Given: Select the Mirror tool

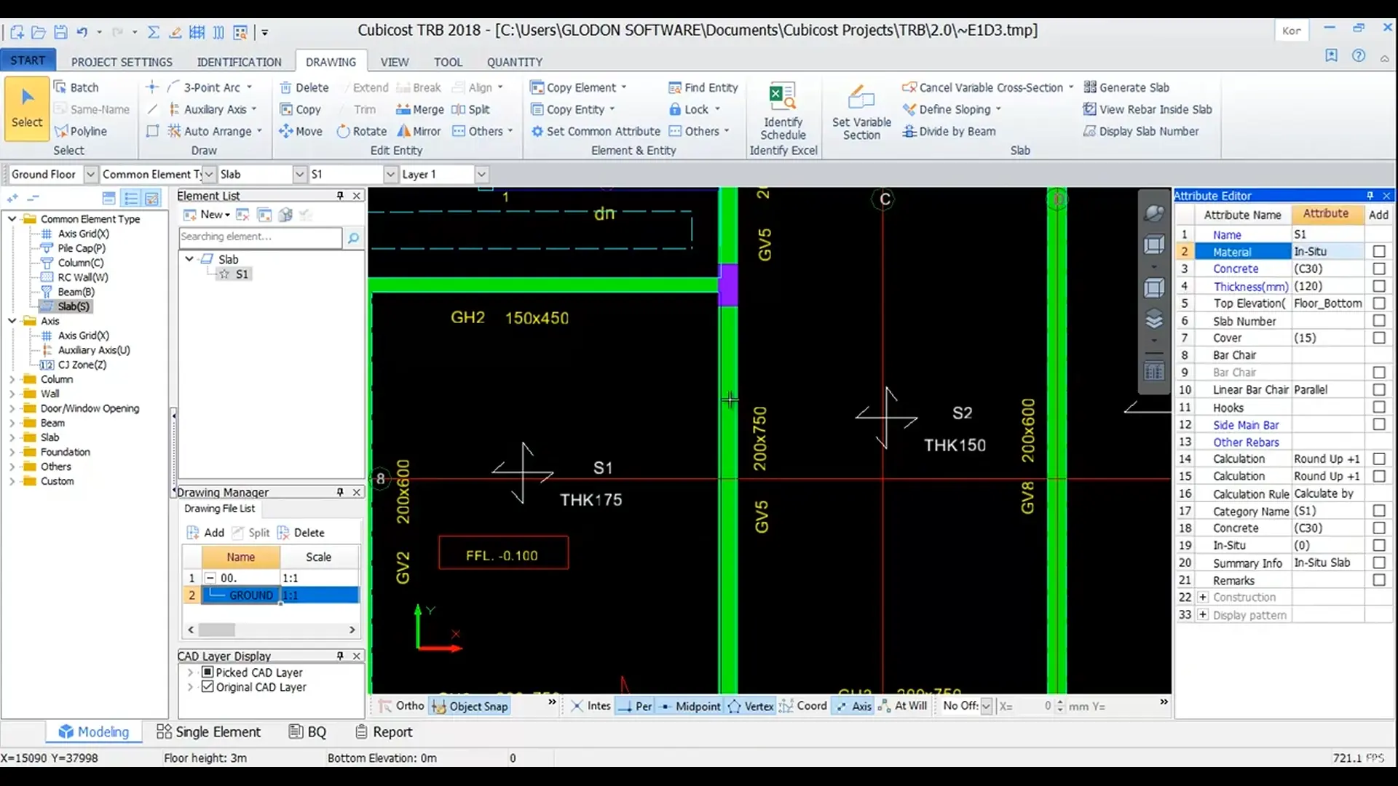Looking at the screenshot, I should 419,132.
